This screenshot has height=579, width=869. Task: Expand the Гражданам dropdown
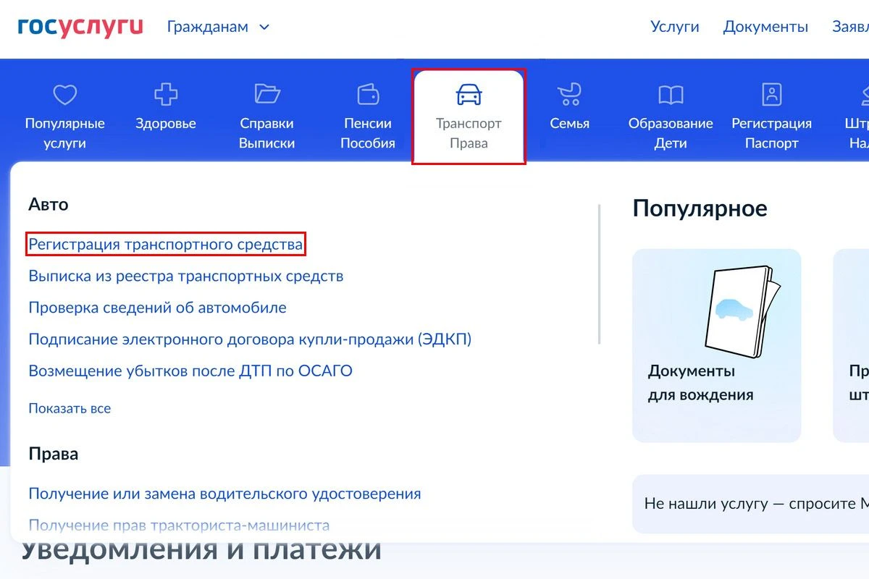tap(218, 27)
